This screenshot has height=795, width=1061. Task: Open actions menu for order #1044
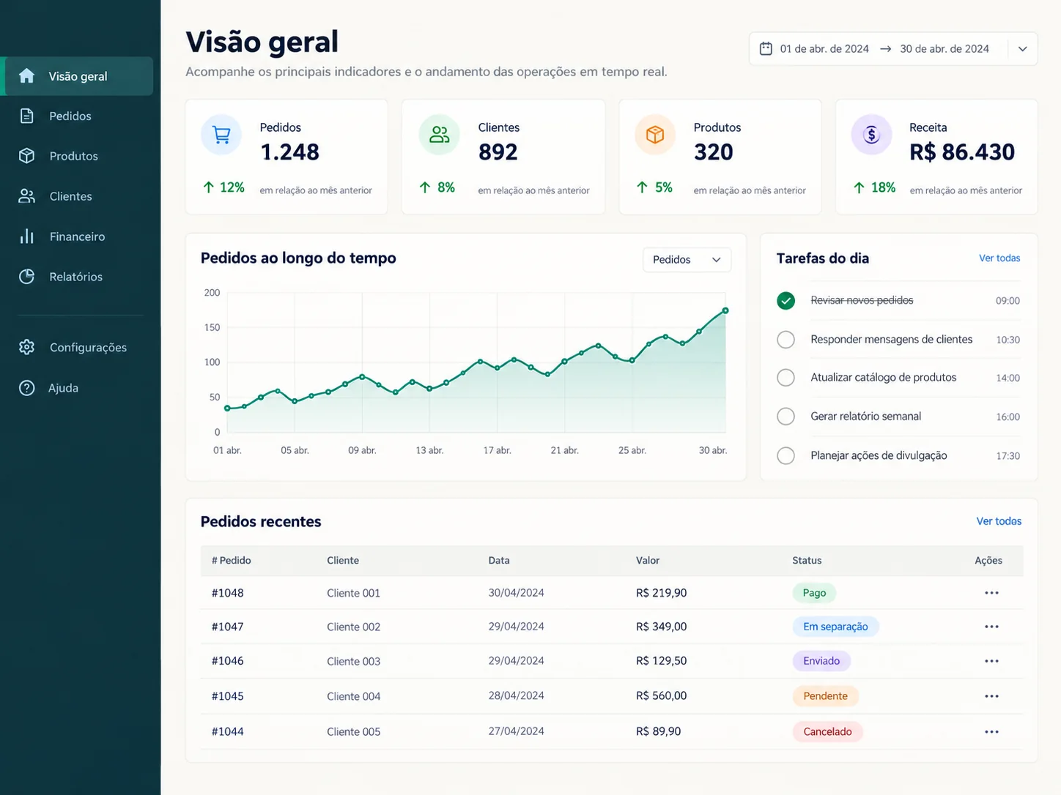click(991, 731)
